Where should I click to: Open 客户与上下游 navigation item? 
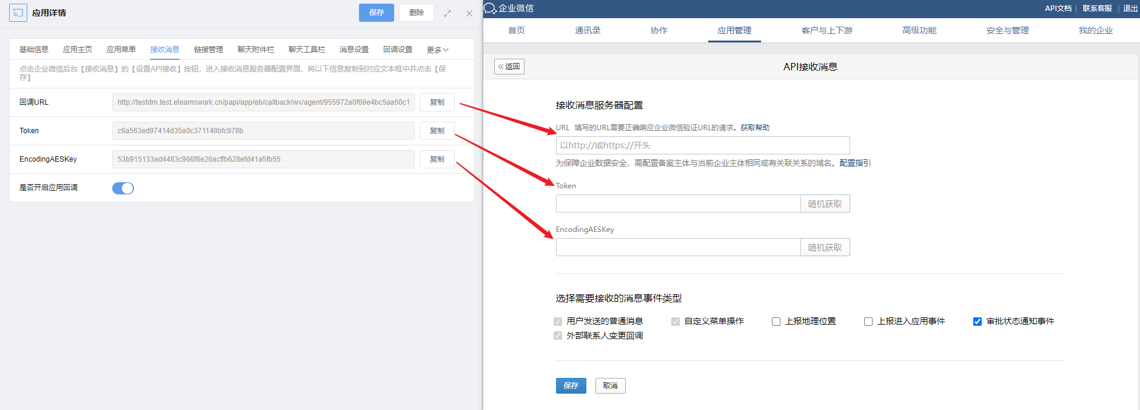(827, 30)
